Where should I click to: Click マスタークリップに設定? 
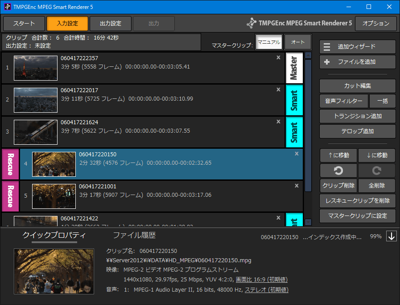(357, 216)
